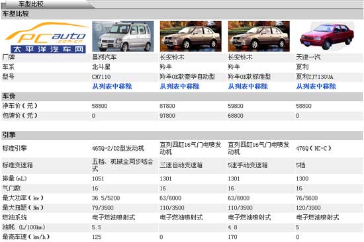Open the silver 北斗星 van photo
This screenshot has height=242, width=364.
(123, 36)
